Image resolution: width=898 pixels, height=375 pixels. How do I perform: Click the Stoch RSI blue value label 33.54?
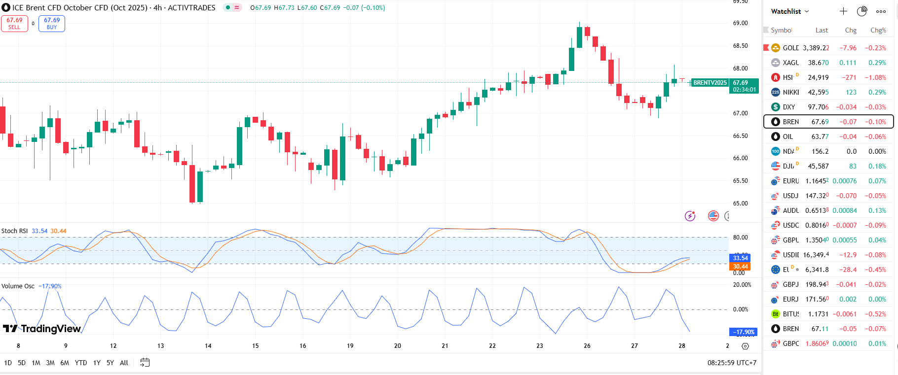click(x=39, y=231)
